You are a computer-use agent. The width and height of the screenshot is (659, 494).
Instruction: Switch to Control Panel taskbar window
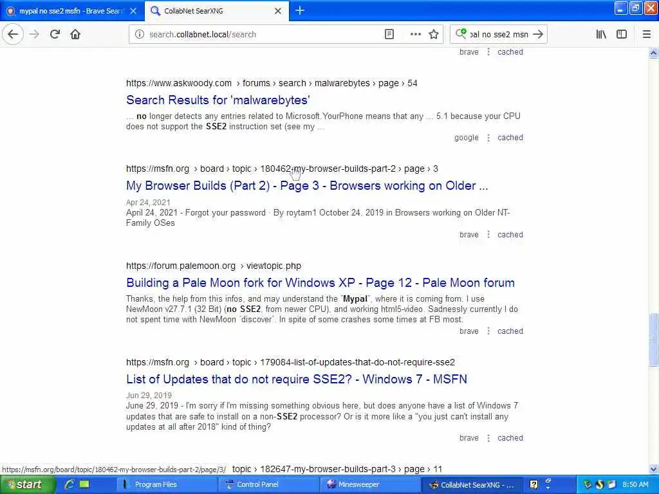pyautogui.click(x=269, y=485)
